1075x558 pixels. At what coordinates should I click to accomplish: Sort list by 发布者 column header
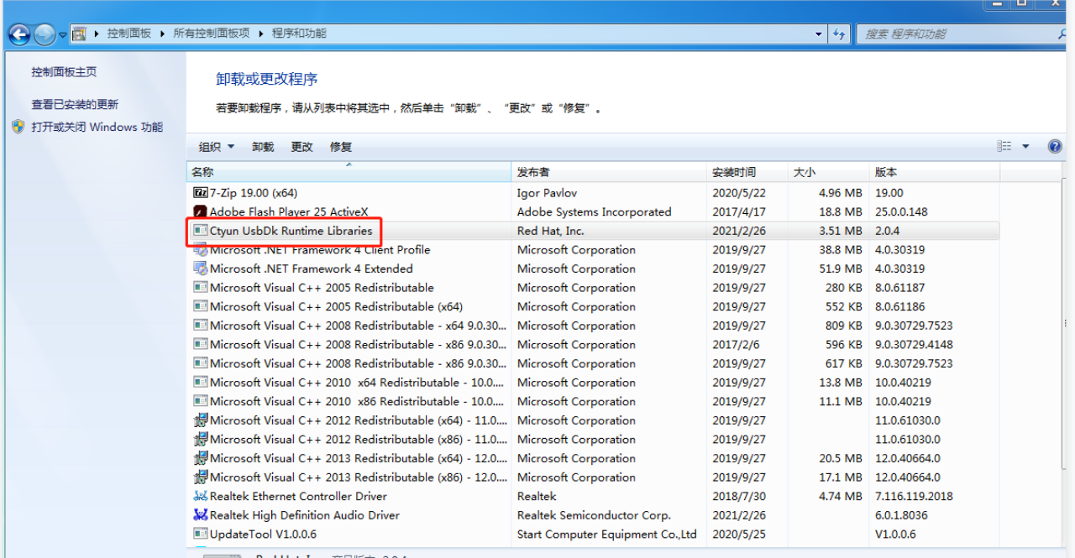tap(610, 172)
